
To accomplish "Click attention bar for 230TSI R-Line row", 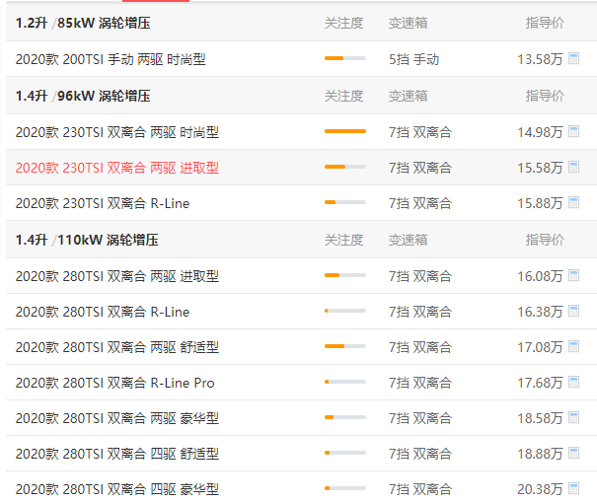I will point(345,202).
